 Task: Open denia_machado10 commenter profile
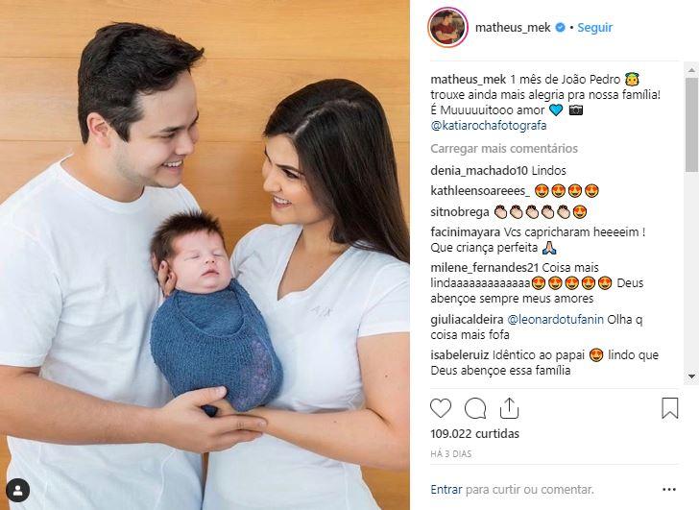479,170
